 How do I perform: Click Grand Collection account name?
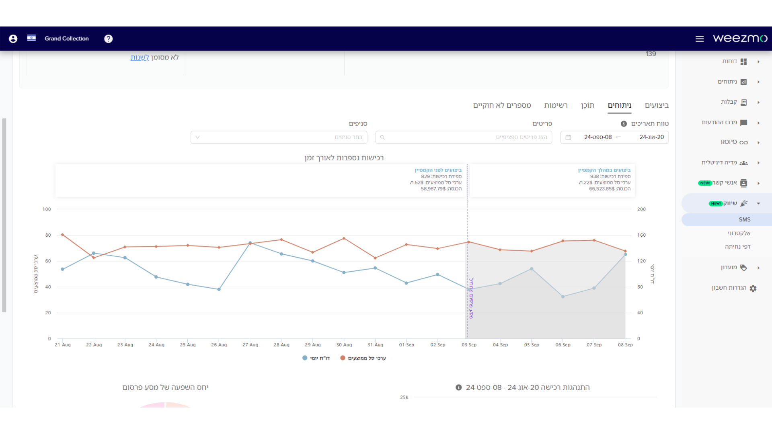pyautogui.click(x=67, y=39)
